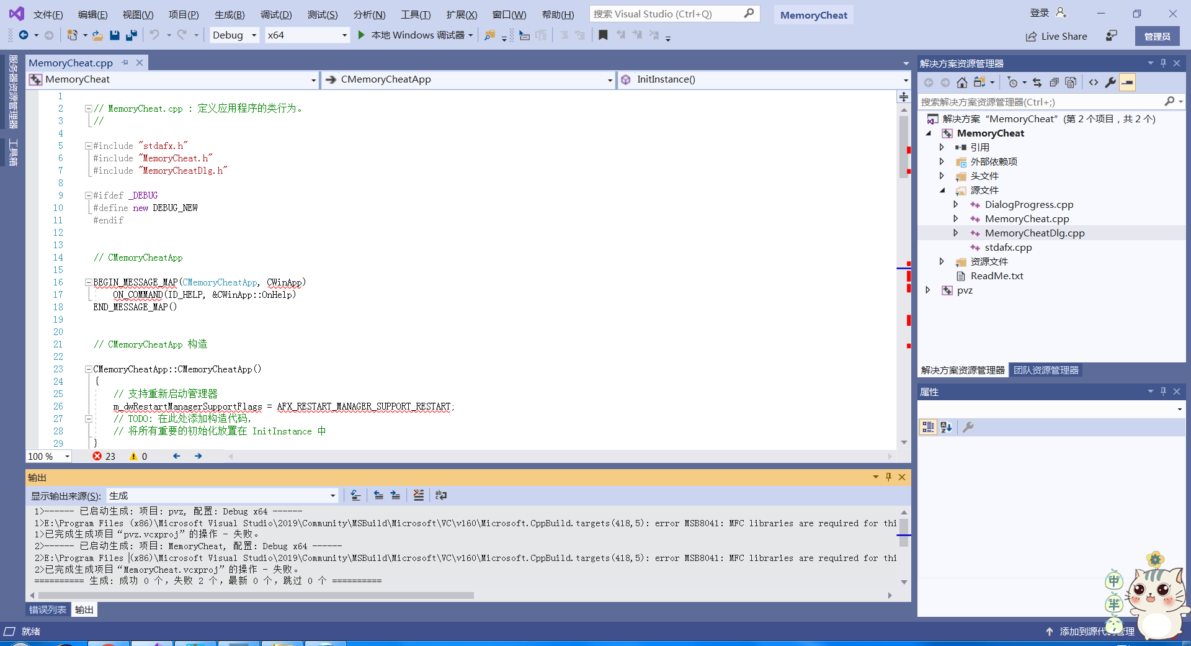Open the 文件(F) menu
Viewport: 1191px width, 646px height.
[48, 14]
